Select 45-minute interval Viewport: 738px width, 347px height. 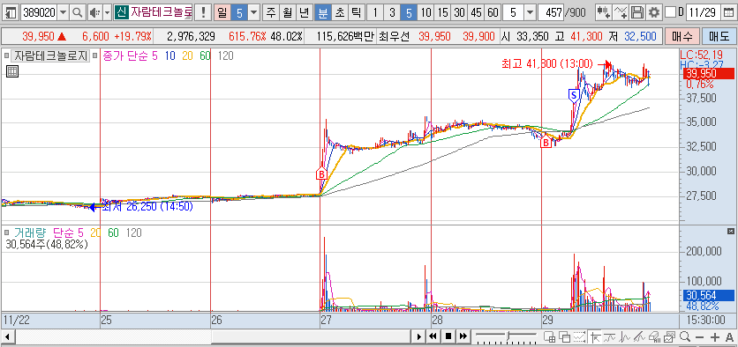point(477,12)
